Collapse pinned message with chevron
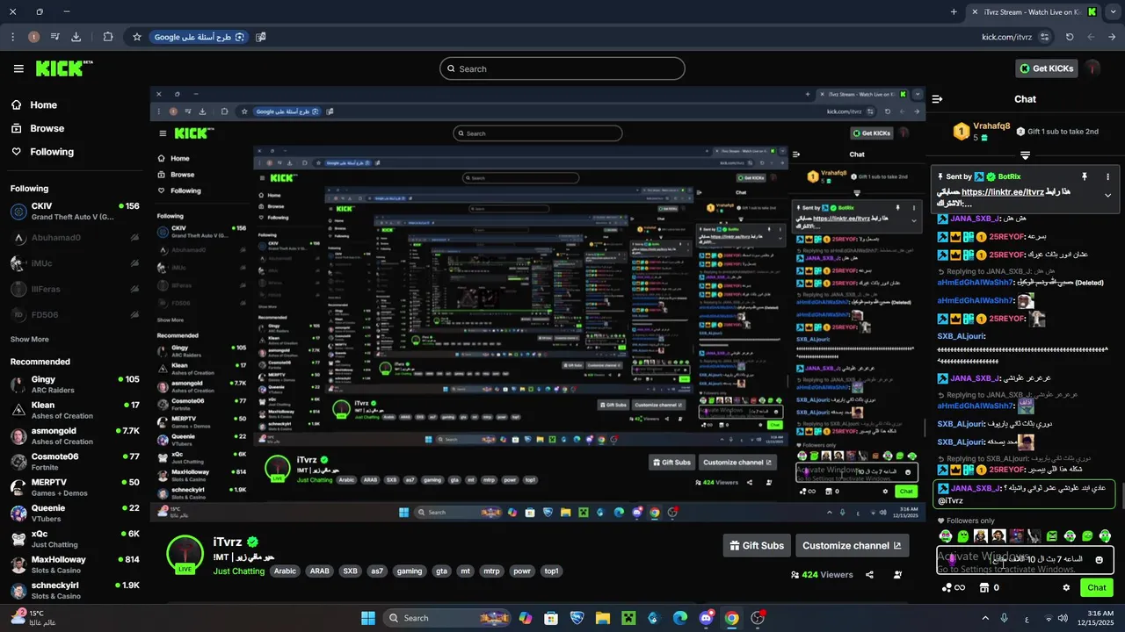The height and width of the screenshot is (632, 1125). click(1107, 195)
